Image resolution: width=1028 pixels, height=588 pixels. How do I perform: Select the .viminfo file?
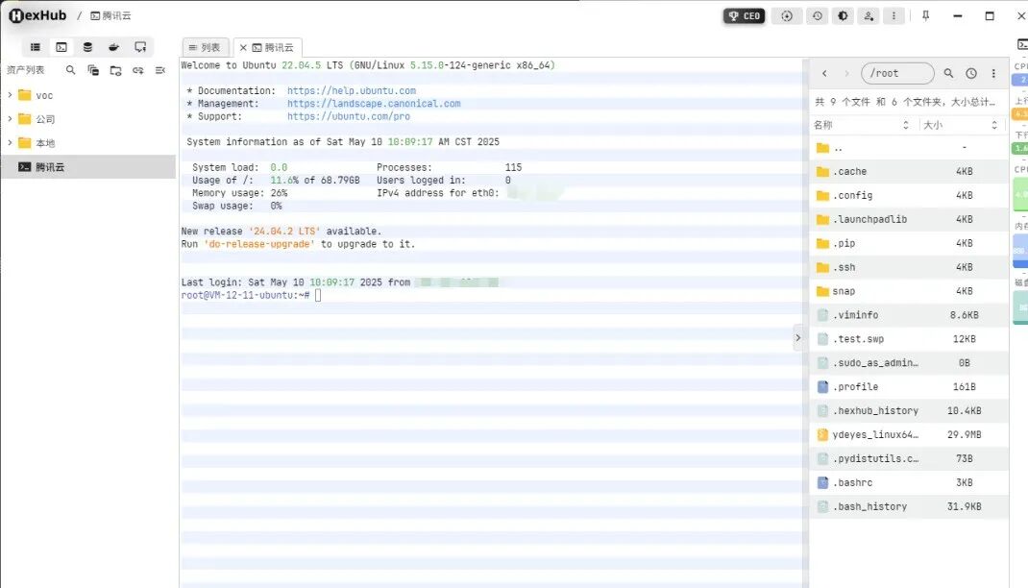(909, 314)
